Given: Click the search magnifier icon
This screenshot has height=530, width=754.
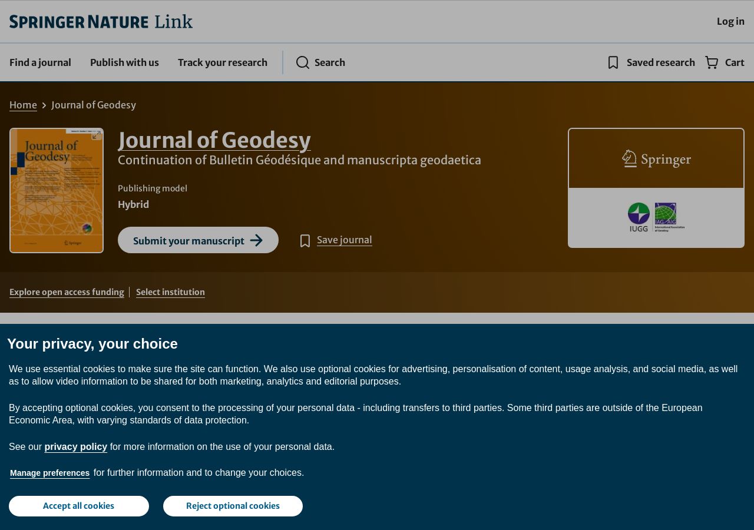Looking at the screenshot, I should [x=303, y=62].
